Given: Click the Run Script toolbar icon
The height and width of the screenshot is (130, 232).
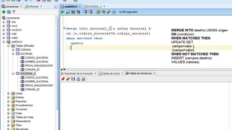Looking at the screenshot, I should (x=68, y=12).
